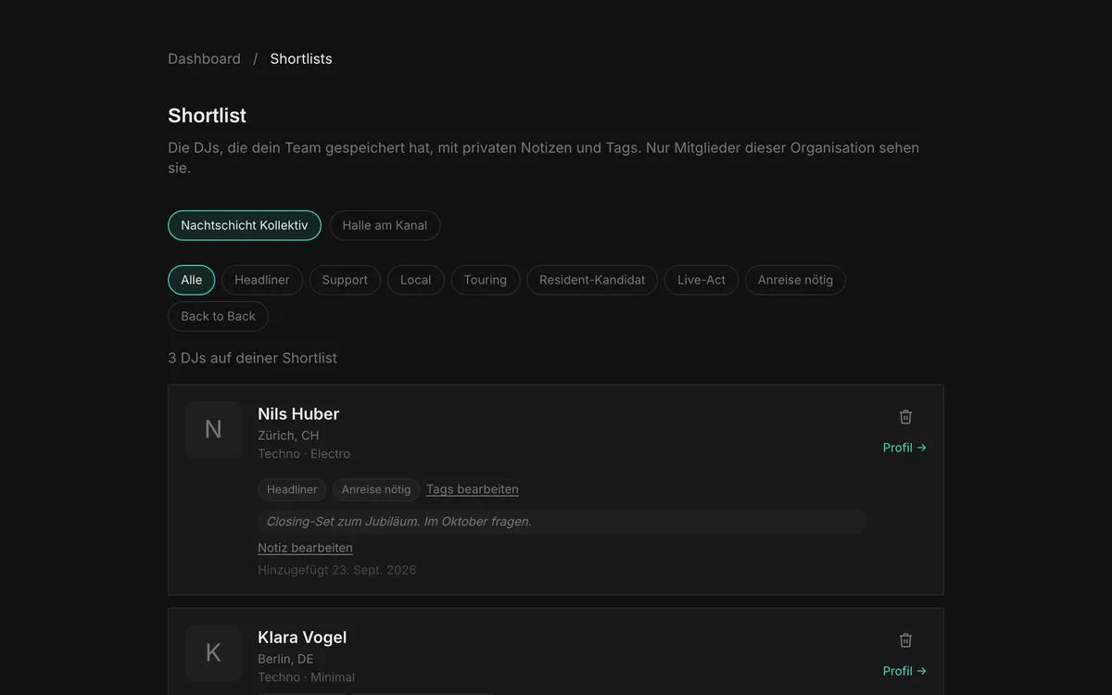Filter the shortlist by Support tag
1112x695 pixels.
coord(345,280)
